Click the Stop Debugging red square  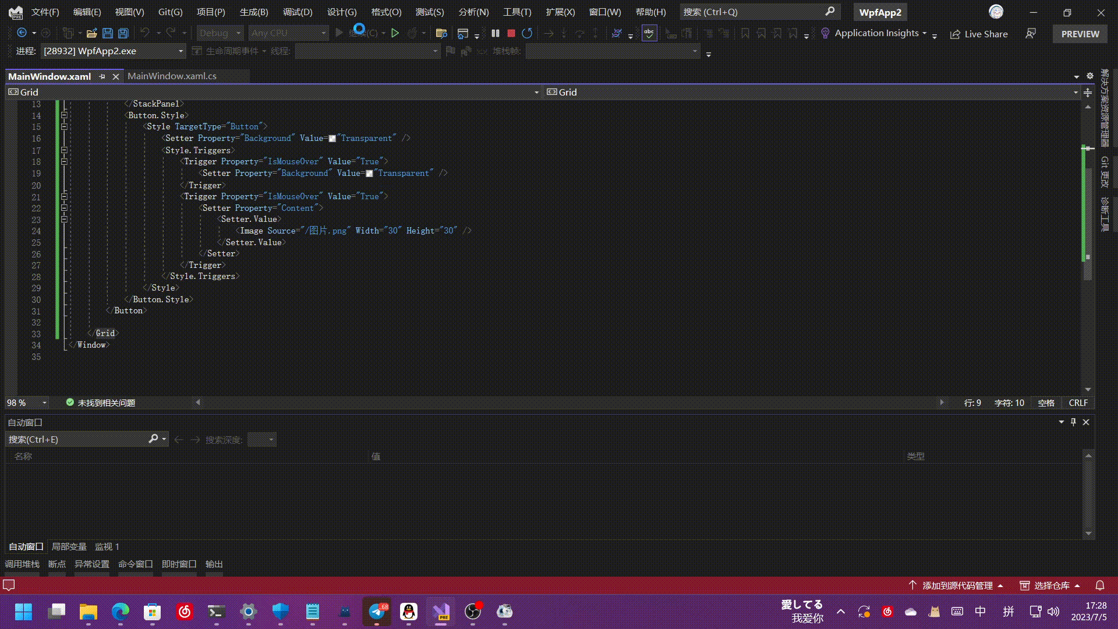[x=511, y=33]
